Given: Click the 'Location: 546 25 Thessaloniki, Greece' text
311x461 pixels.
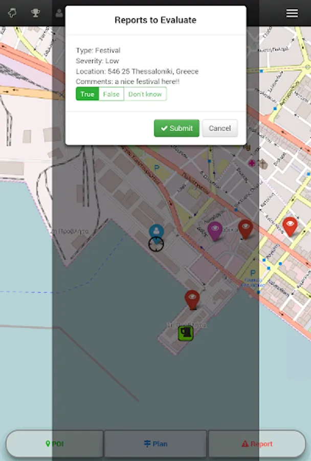Looking at the screenshot, I should [137, 71].
